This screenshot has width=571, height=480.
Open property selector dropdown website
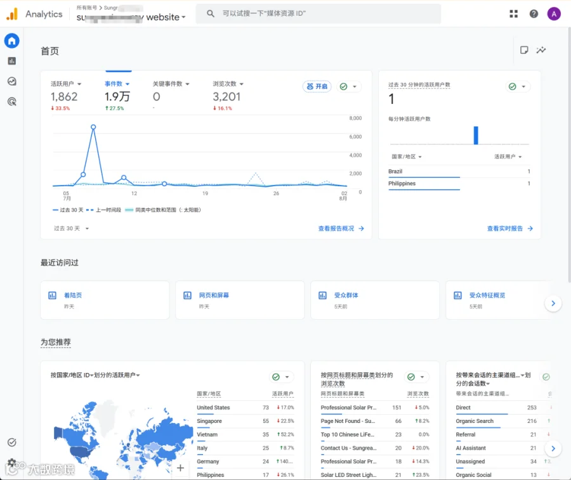131,17
